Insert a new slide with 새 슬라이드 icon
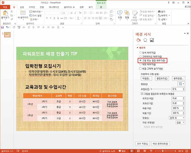The width and height of the screenshot is (191, 153). tap(23, 13)
